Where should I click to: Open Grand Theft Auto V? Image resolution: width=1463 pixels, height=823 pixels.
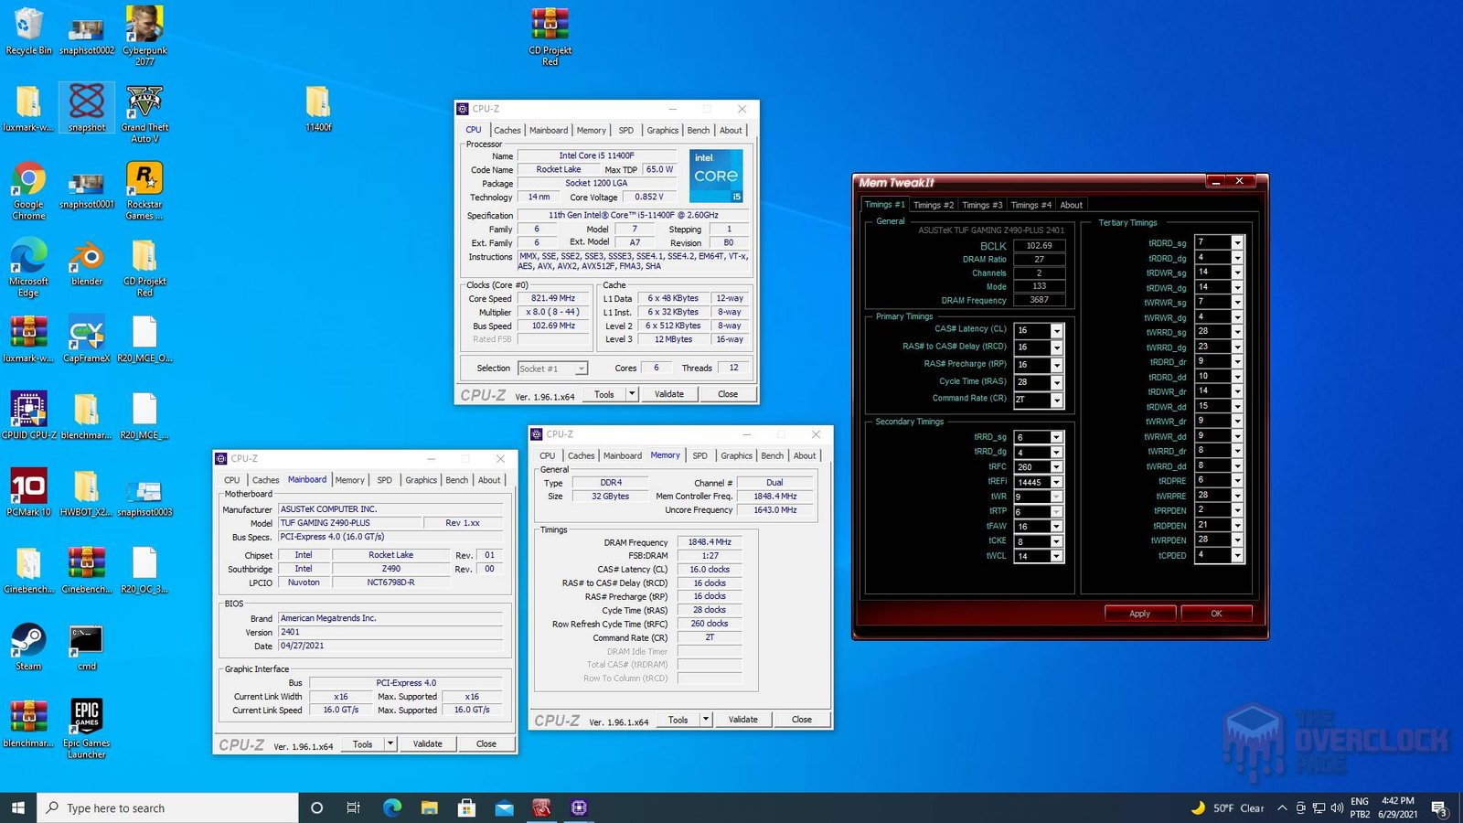[x=144, y=101]
